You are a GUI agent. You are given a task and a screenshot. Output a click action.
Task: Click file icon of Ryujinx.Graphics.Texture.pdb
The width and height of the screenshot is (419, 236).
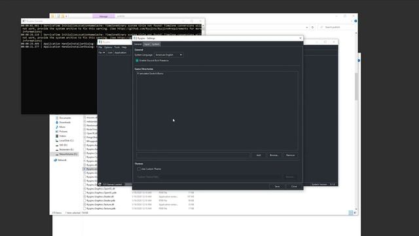84,208
